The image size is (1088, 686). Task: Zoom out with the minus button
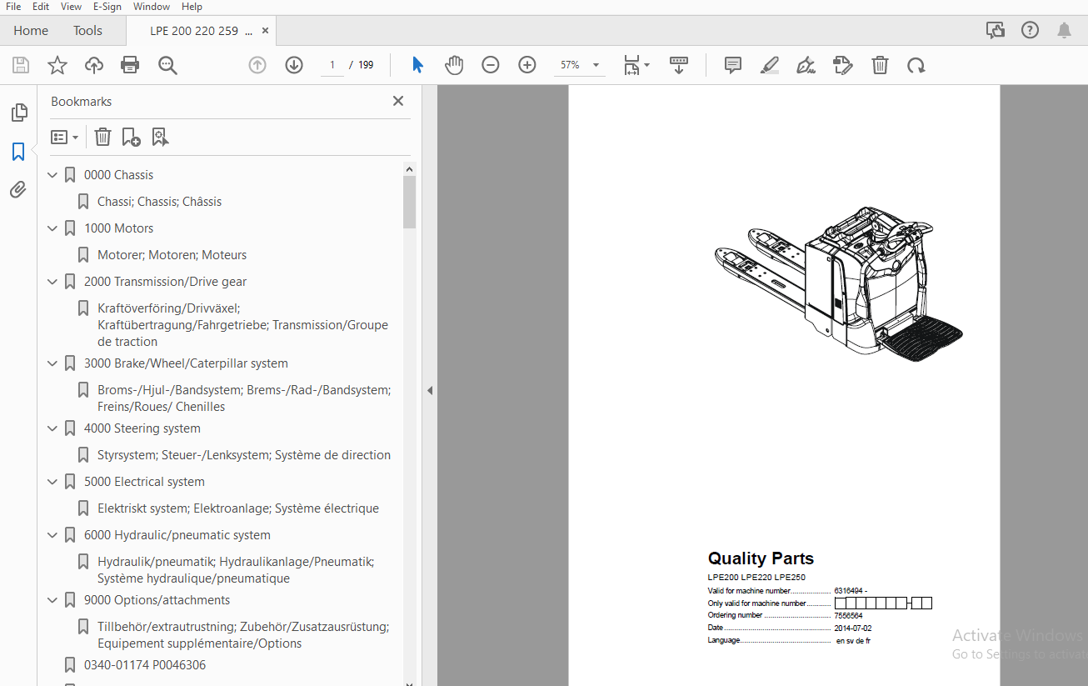pos(491,65)
